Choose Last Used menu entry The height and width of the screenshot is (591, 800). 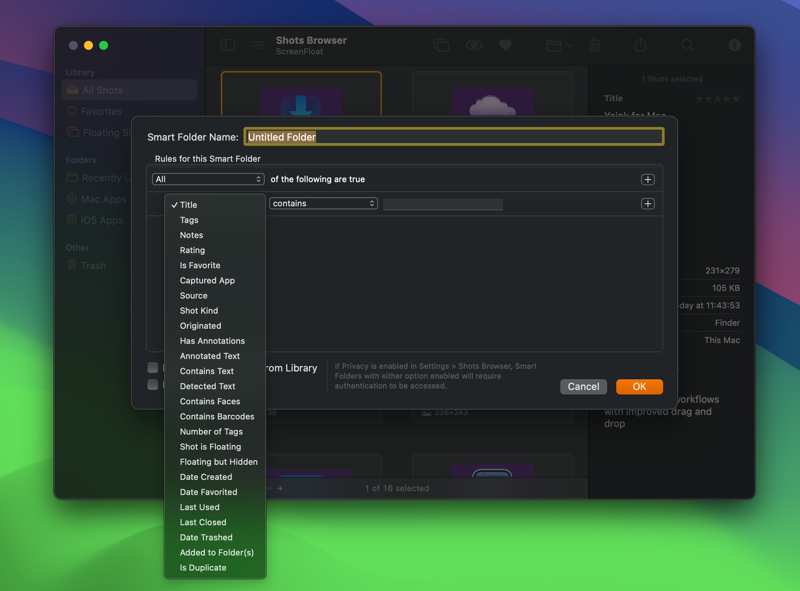[x=215, y=507]
